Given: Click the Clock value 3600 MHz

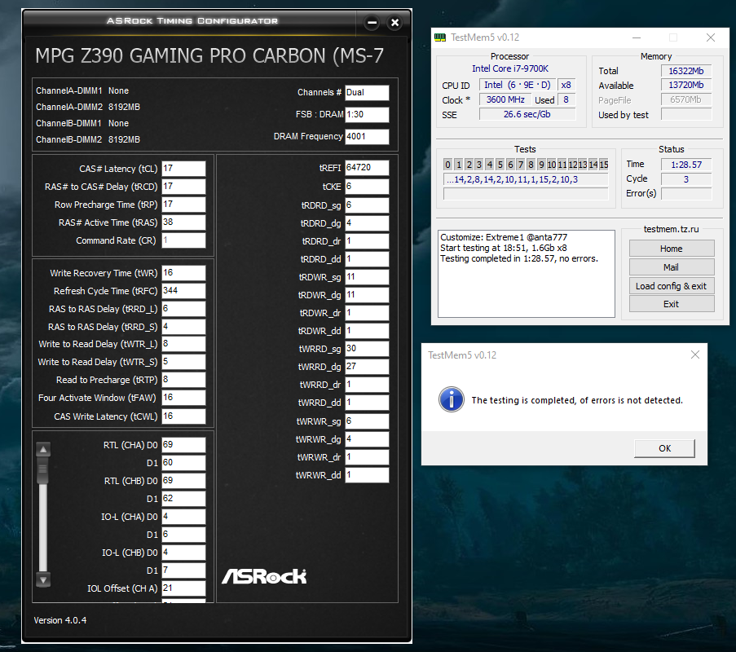Looking at the screenshot, I should [x=505, y=99].
